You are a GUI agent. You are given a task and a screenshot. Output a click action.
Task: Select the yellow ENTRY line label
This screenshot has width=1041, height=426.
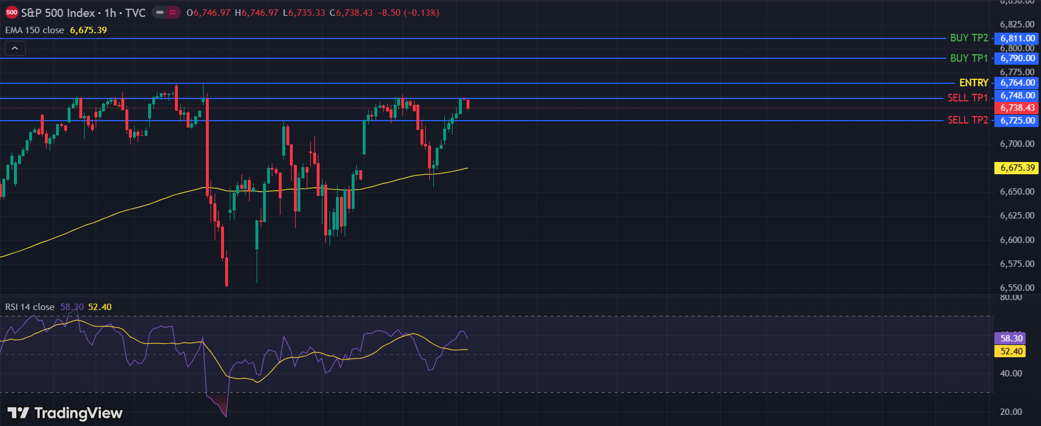pyautogui.click(x=973, y=83)
